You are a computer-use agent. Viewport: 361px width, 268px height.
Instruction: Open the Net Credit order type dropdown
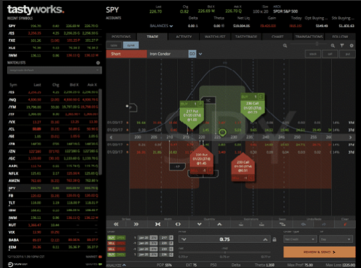(x=300, y=239)
